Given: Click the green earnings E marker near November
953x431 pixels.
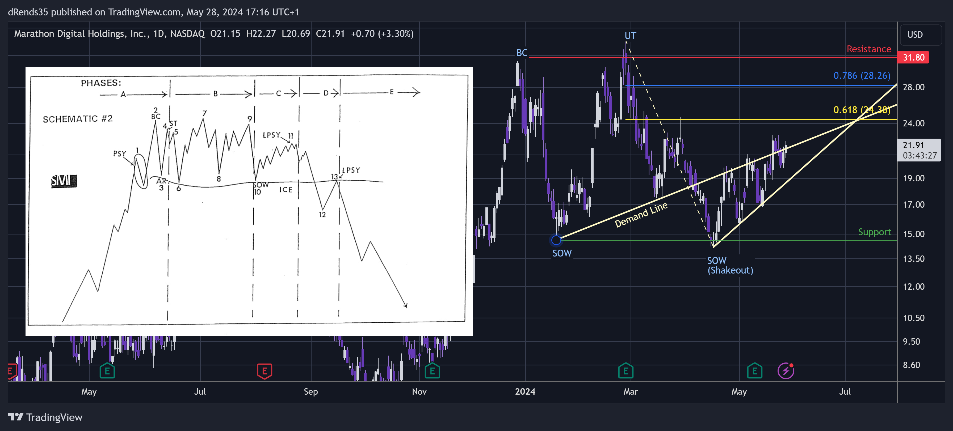Looking at the screenshot, I should tap(432, 371).
